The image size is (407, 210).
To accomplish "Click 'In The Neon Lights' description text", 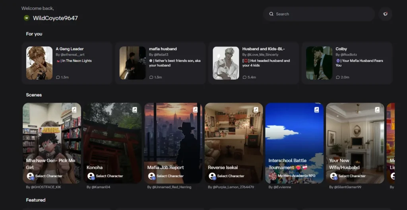I will (x=78, y=61).
